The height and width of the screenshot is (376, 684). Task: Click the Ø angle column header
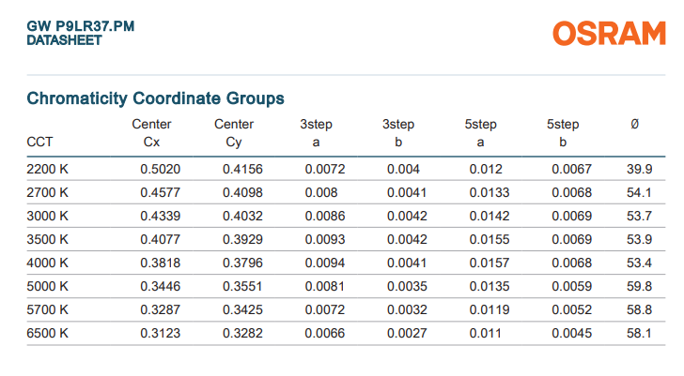pos(634,125)
